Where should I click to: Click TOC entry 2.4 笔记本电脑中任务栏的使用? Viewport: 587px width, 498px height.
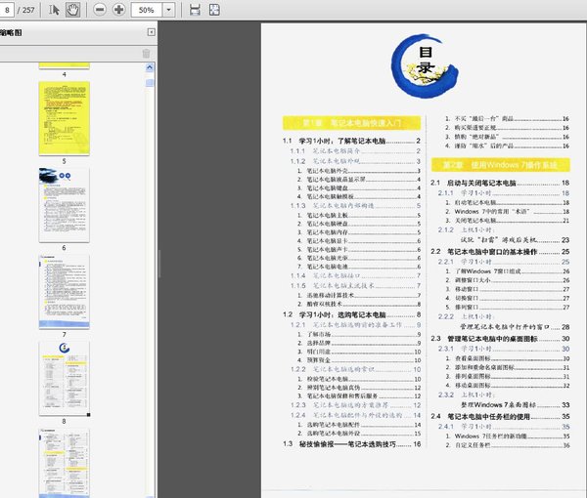[500, 416]
